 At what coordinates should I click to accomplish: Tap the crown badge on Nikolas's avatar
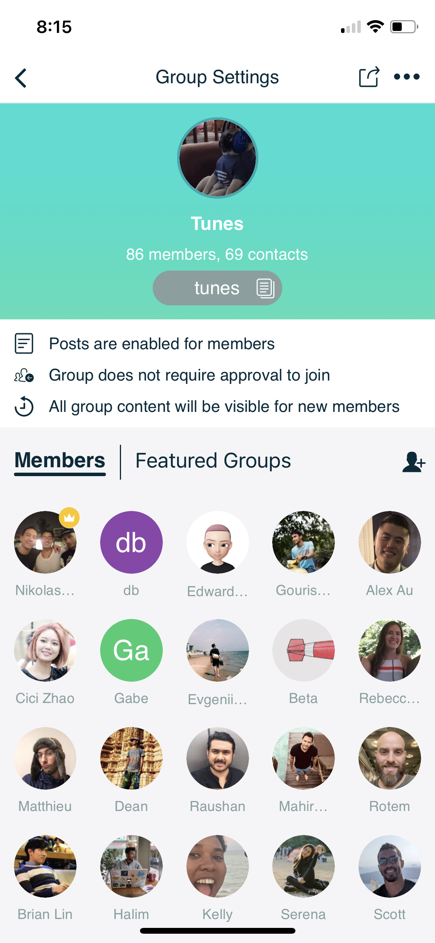tap(69, 518)
